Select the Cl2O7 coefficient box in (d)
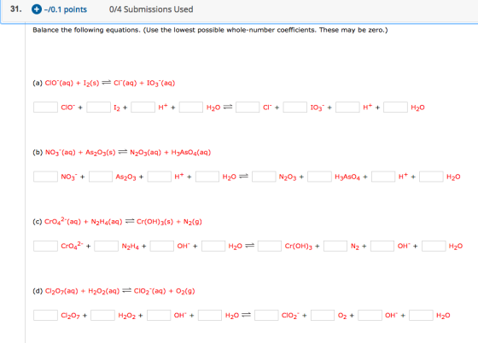This screenshot has height=343, width=478. 45,316
